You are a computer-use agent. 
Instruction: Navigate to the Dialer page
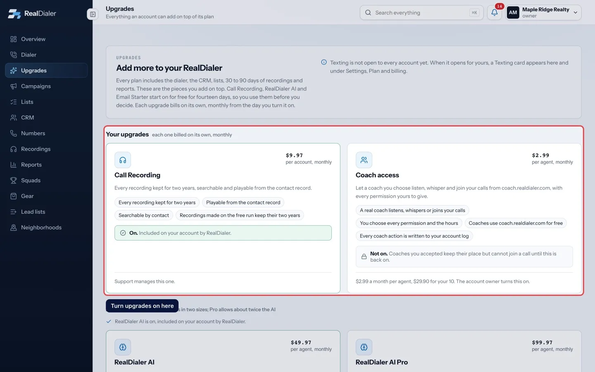pos(46,55)
